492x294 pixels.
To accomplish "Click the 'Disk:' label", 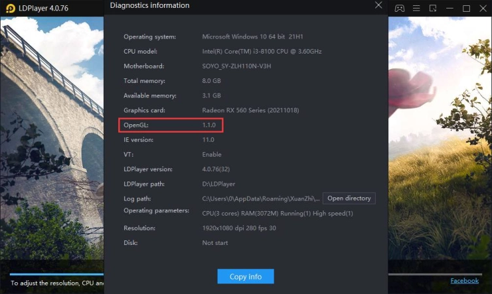I will click(x=131, y=243).
